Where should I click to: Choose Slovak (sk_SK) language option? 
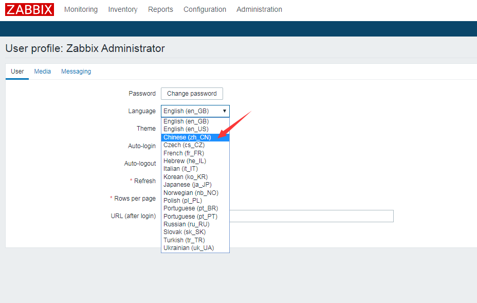pos(195,232)
